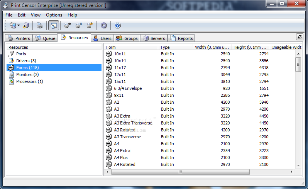The image size is (308, 189).
Task: Select the A3 Transverse form row
Action: [127, 137]
